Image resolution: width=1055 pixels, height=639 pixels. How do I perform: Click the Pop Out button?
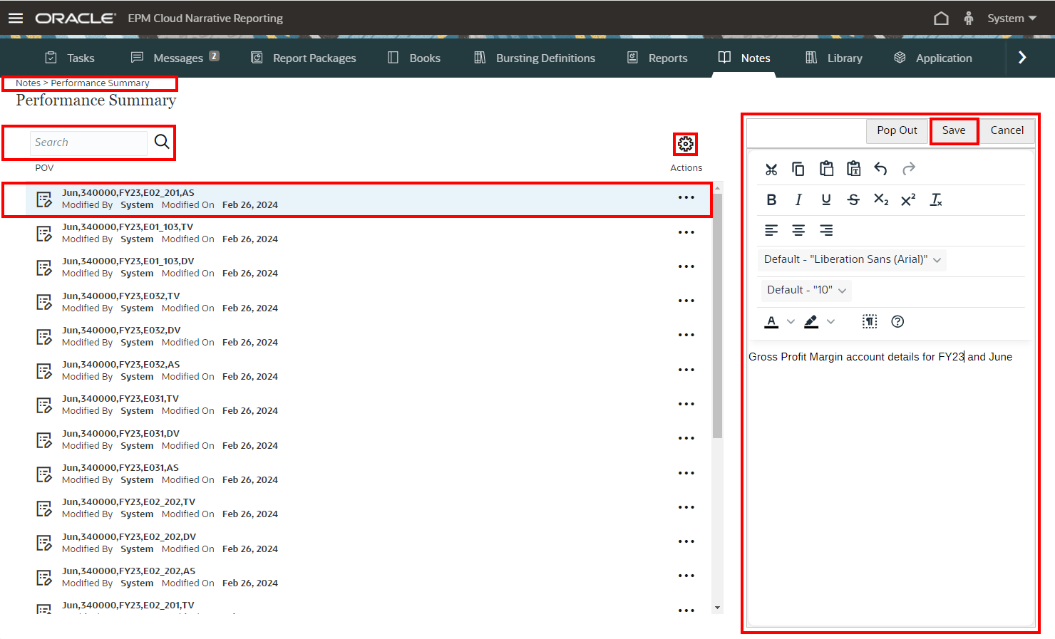[x=897, y=130]
